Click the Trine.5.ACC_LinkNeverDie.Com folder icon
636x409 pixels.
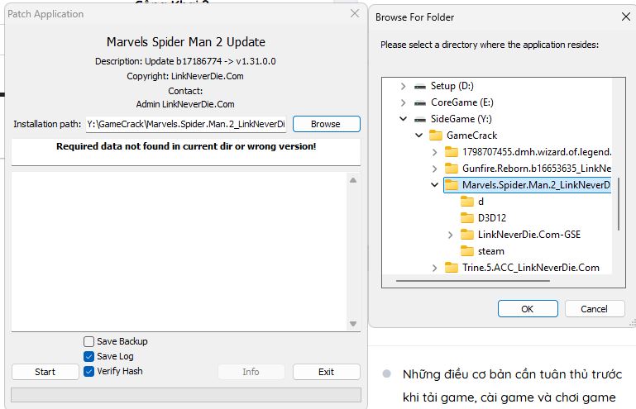pyautogui.click(x=451, y=268)
